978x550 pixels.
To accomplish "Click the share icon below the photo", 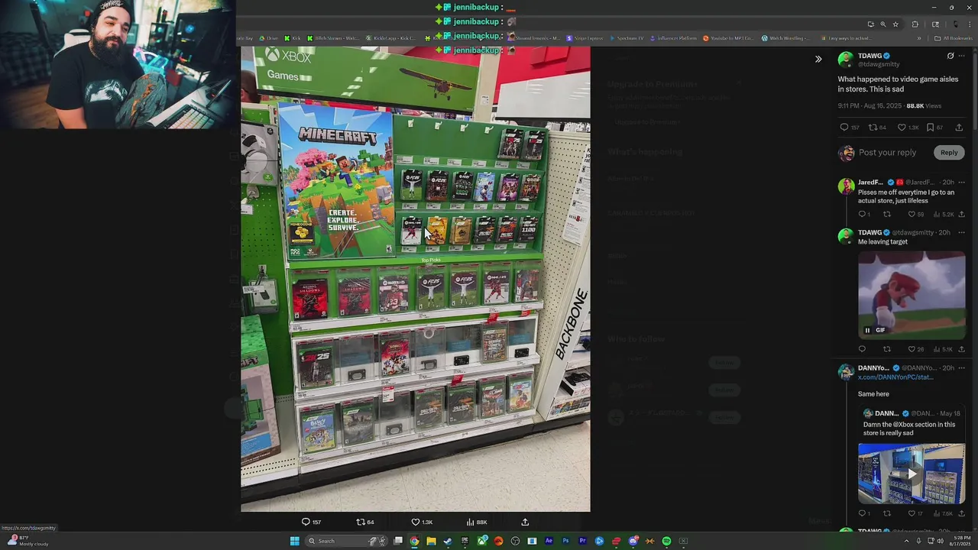I will [x=525, y=522].
